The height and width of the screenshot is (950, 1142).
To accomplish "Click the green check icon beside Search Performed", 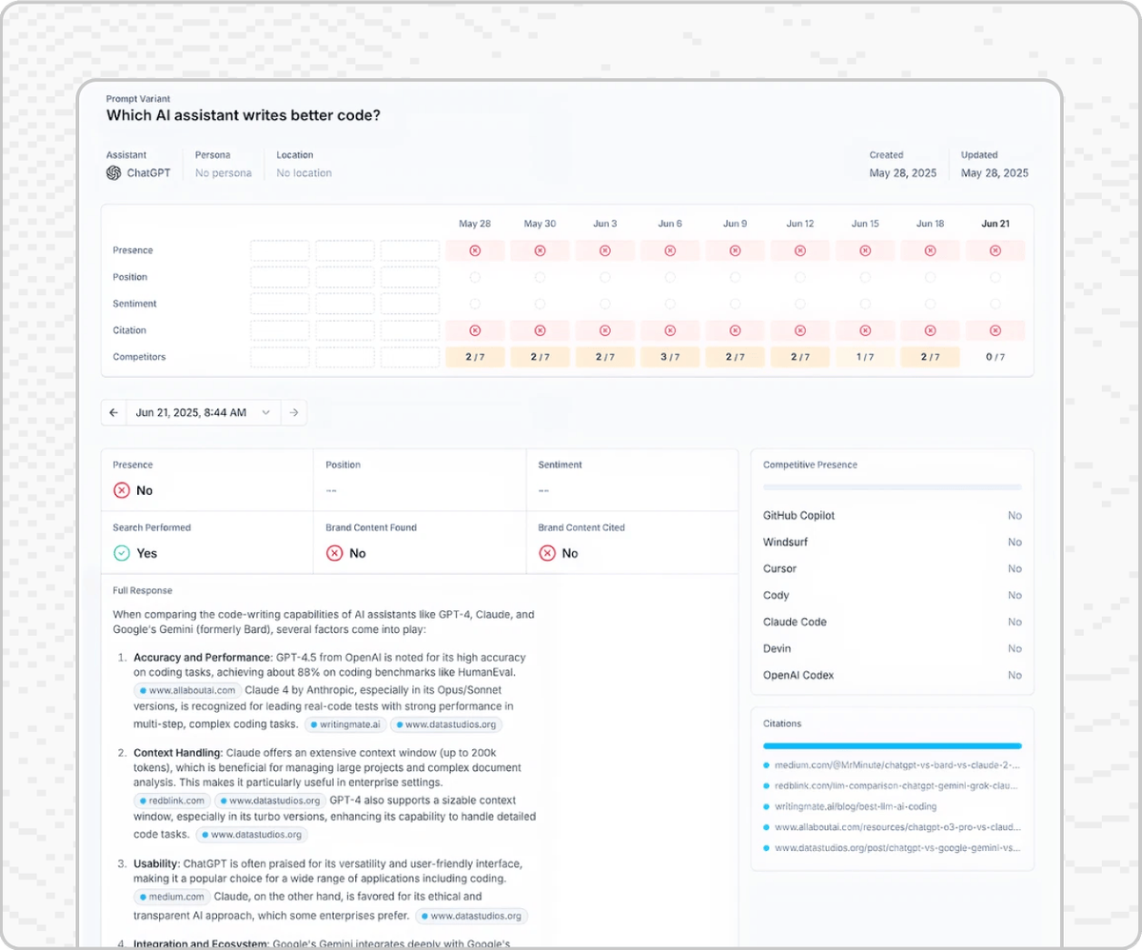I will coord(122,553).
